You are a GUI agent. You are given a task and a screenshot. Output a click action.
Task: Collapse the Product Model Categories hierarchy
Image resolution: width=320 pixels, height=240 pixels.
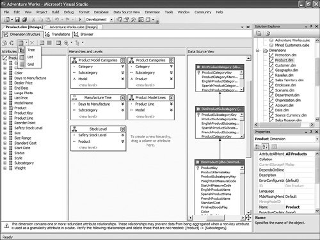pos(123,60)
